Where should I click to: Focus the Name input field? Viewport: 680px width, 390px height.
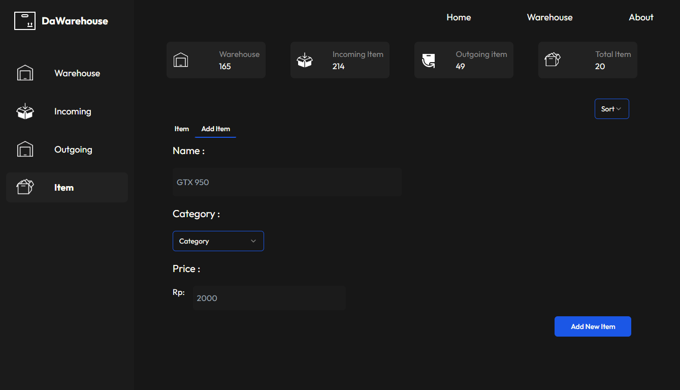pos(287,183)
